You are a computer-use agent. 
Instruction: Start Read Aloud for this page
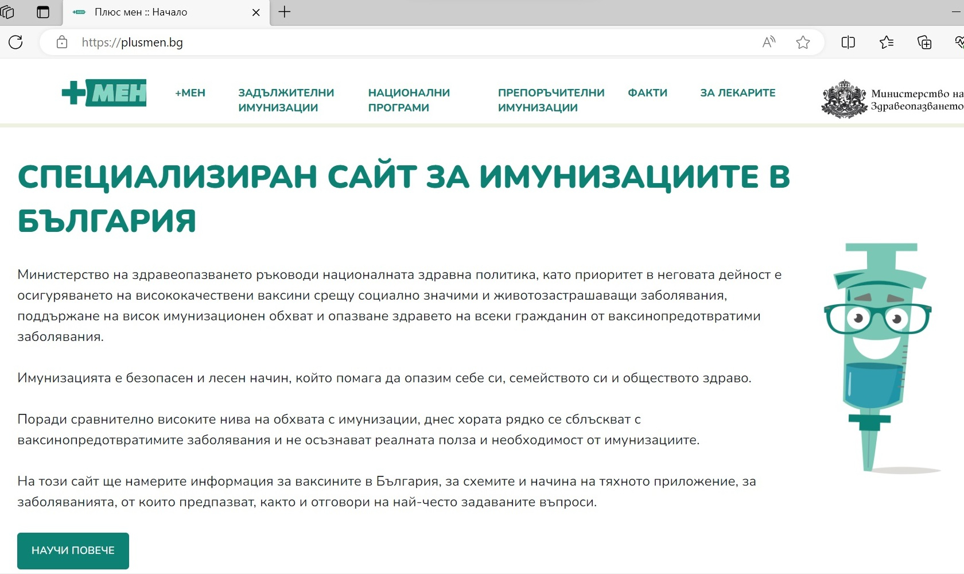pyautogui.click(x=769, y=42)
